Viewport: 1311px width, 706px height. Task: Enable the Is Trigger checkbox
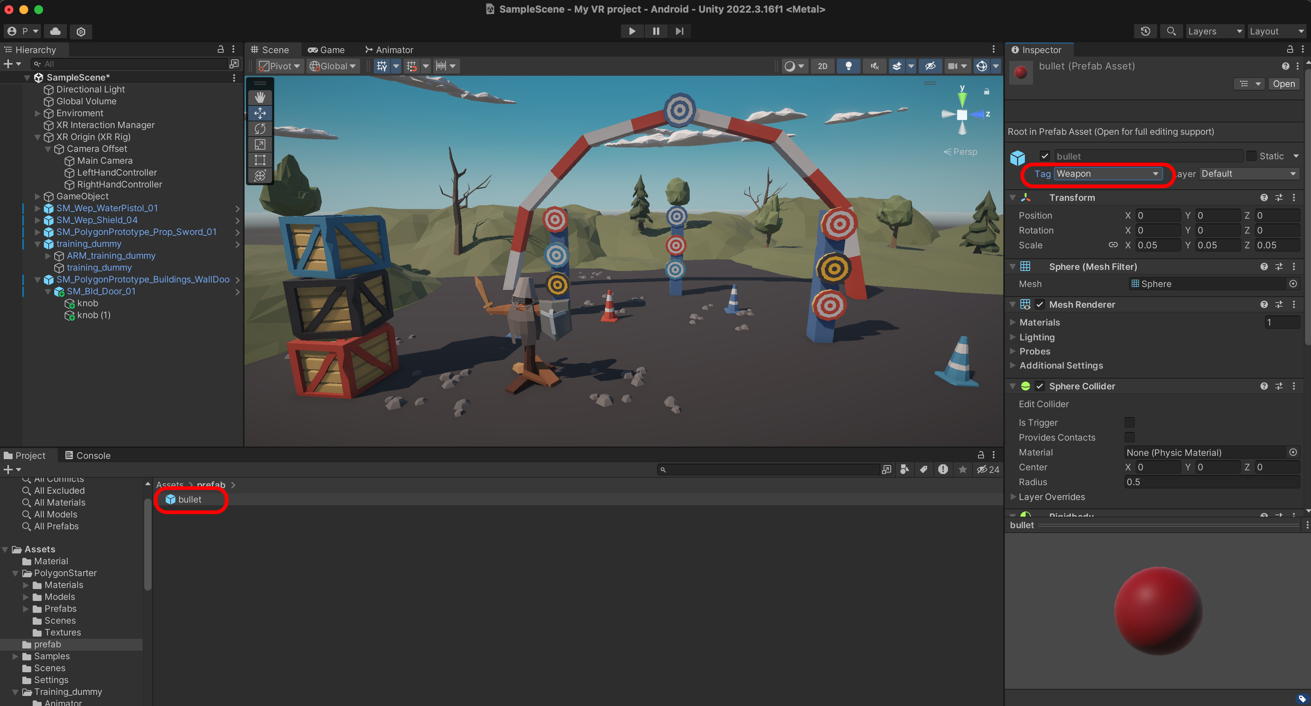tap(1129, 422)
